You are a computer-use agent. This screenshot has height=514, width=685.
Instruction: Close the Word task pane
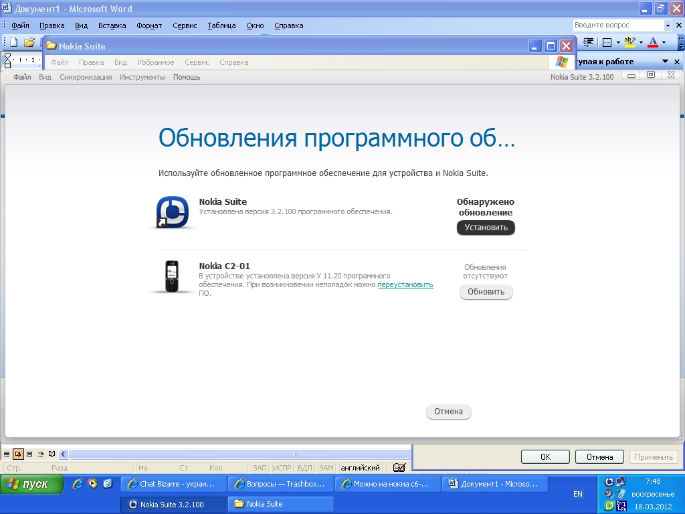pyautogui.click(x=677, y=62)
